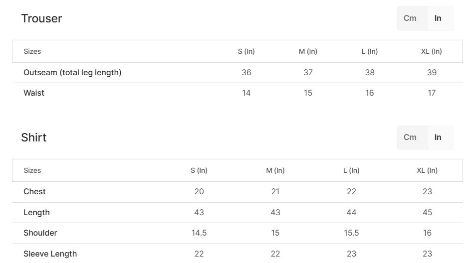Click the Trouser section heading
Viewport: 473px width, 263px height.
[x=41, y=18]
